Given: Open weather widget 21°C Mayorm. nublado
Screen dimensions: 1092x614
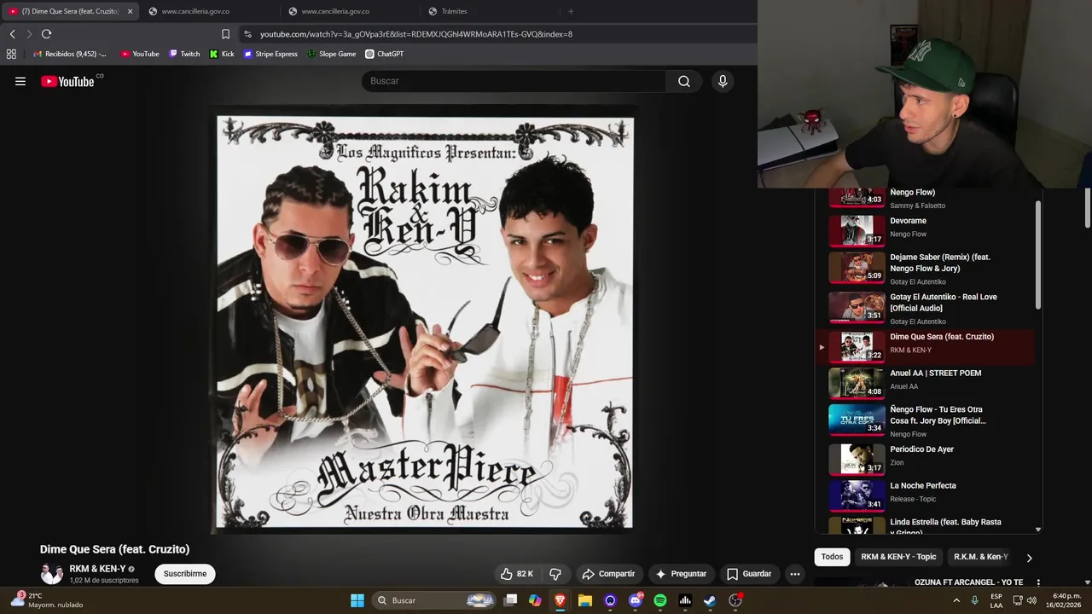Looking at the screenshot, I should [46, 600].
